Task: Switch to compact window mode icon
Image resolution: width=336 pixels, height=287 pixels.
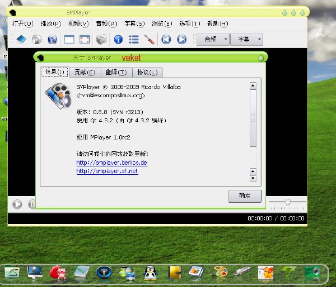Action: tap(69, 40)
